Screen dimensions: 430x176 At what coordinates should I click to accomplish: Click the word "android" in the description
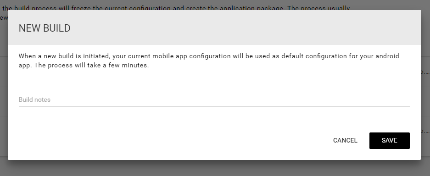click(x=387, y=56)
